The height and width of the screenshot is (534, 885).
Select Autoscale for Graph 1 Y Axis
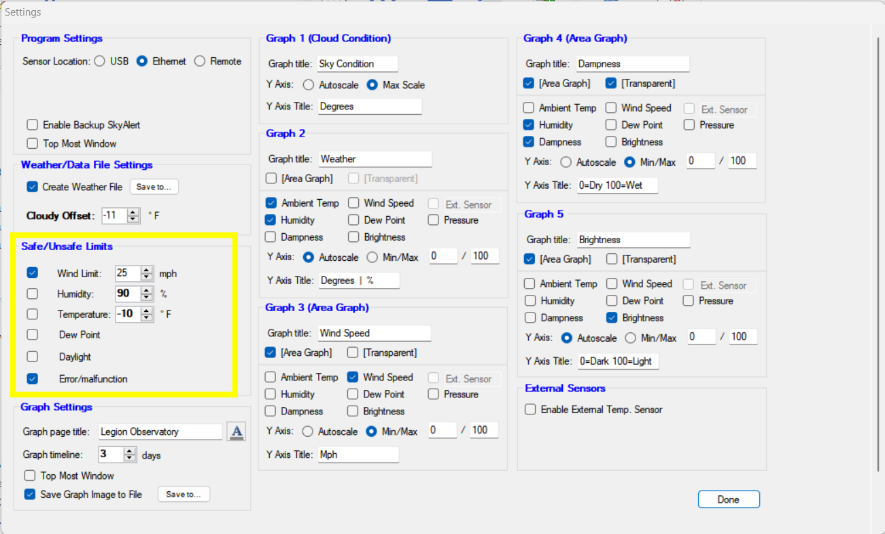click(x=309, y=85)
